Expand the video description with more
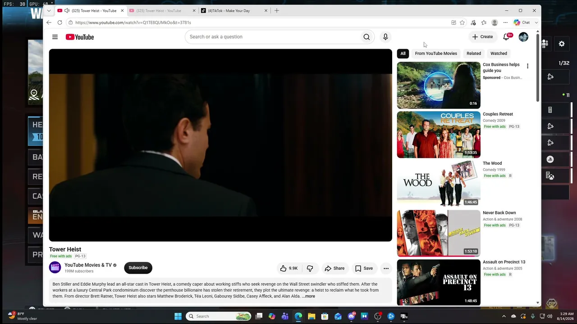This screenshot has height=324, width=577. (308, 297)
